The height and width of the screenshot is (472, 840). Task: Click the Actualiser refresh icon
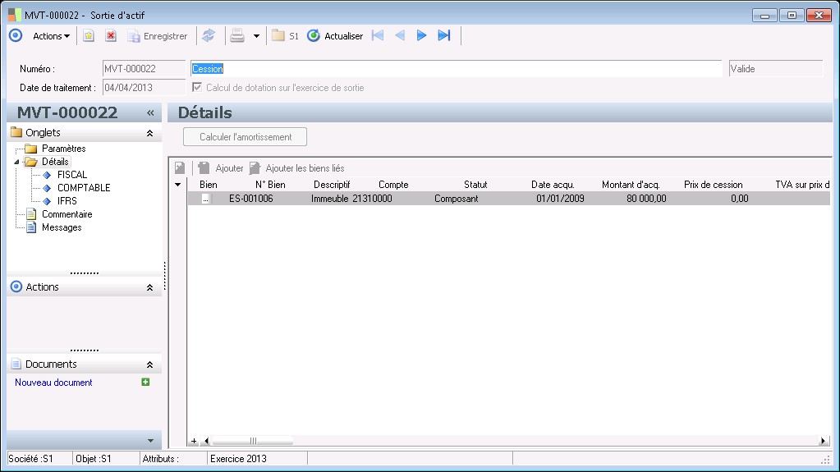pos(313,36)
